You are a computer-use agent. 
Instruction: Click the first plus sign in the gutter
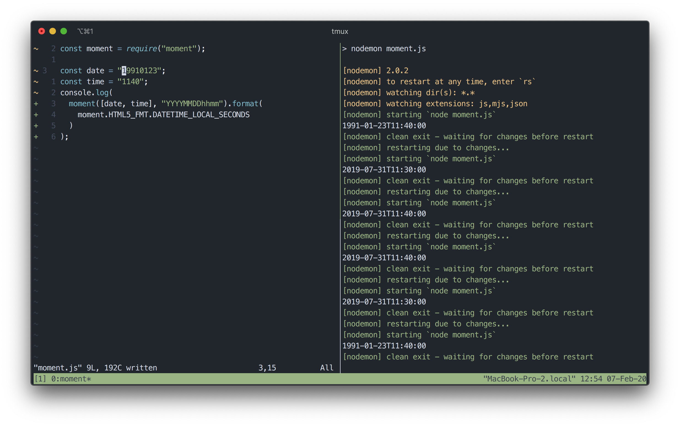(x=36, y=104)
